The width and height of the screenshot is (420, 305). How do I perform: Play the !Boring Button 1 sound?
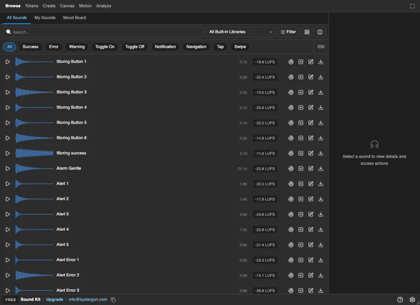pos(8,62)
